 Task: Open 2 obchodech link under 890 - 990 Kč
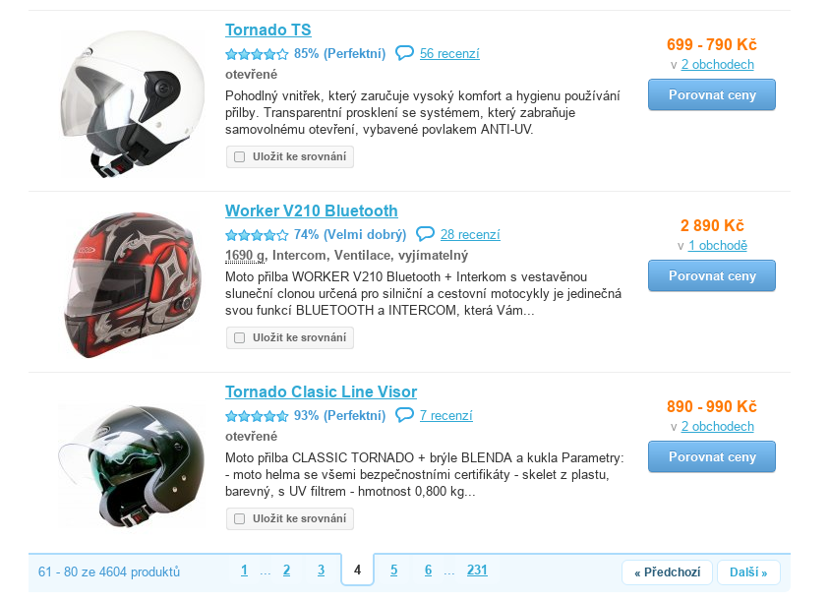[x=717, y=426]
